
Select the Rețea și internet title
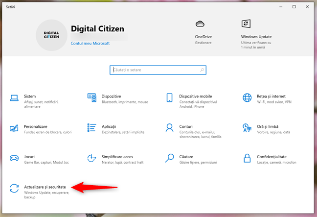[x=271, y=96]
